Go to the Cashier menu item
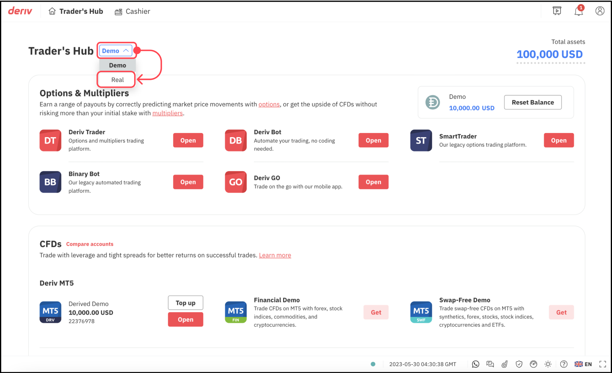 click(132, 11)
